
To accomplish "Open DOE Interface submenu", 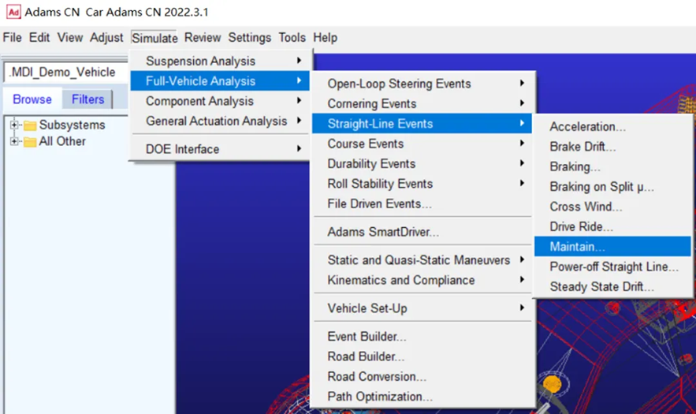I will coord(220,149).
